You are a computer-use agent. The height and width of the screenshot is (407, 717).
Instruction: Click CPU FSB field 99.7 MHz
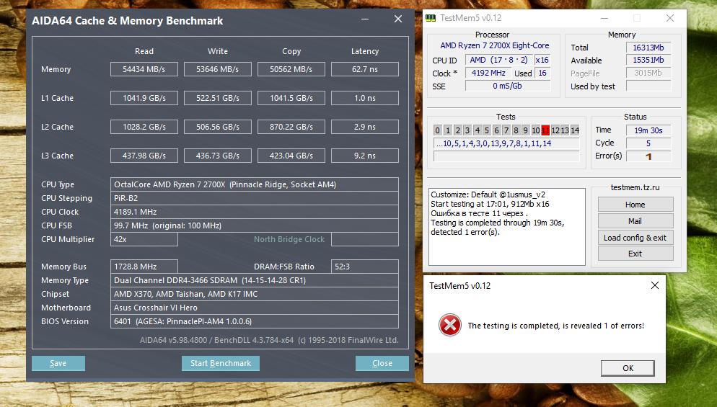[254, 225]
